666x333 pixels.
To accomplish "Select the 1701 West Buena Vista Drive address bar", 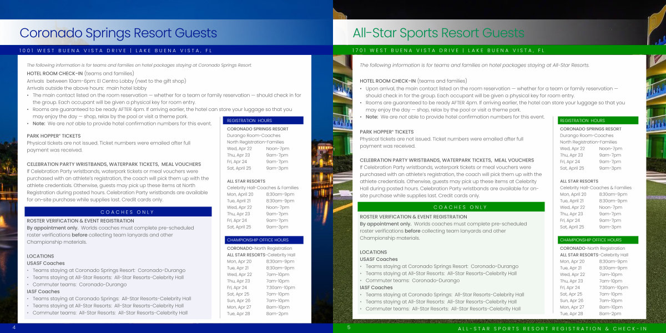I will [448, 51].
